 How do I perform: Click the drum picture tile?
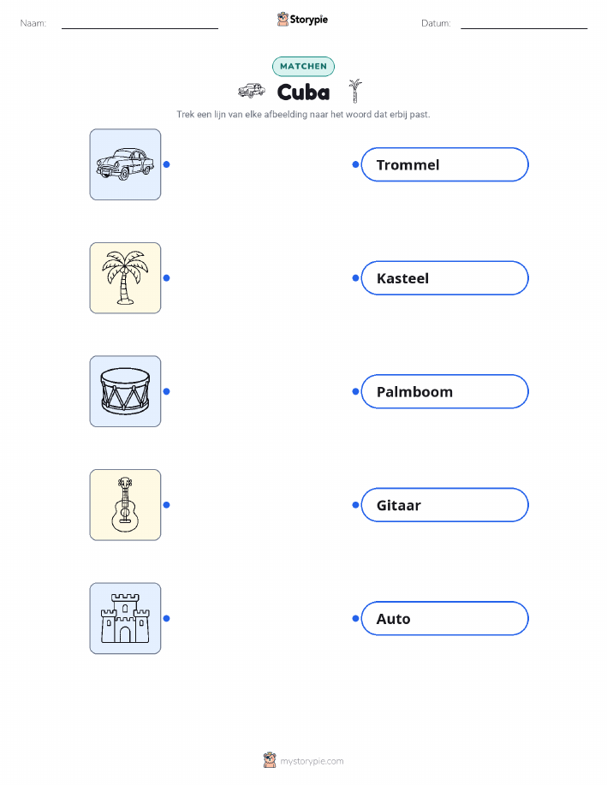tap(125, 391)
